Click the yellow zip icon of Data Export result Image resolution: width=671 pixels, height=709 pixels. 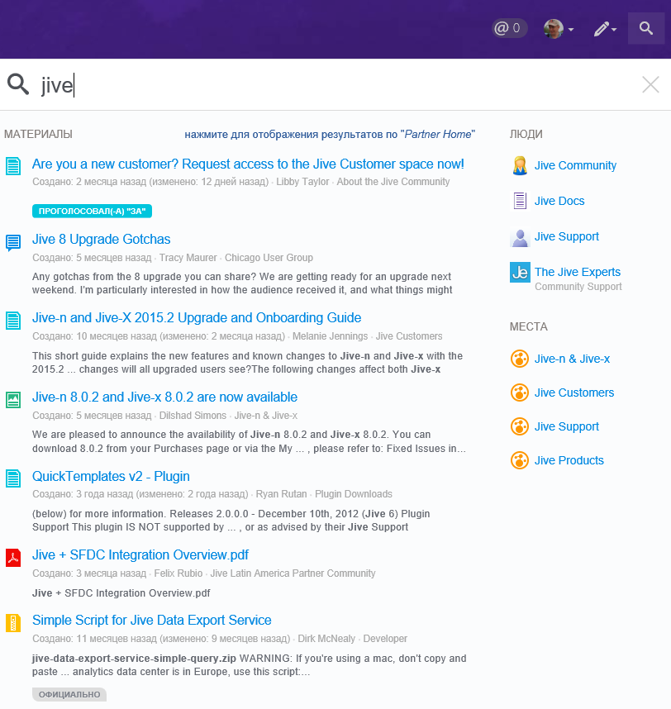pos(13,623)
